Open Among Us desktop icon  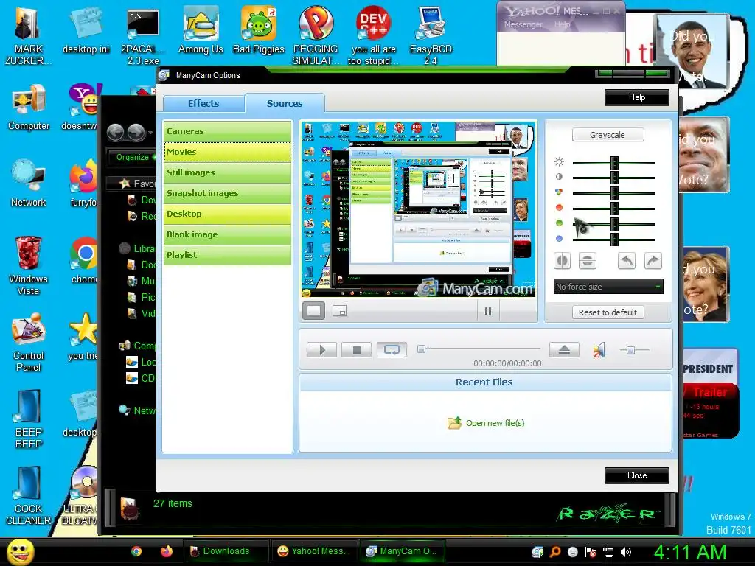[x=201, y=29]
